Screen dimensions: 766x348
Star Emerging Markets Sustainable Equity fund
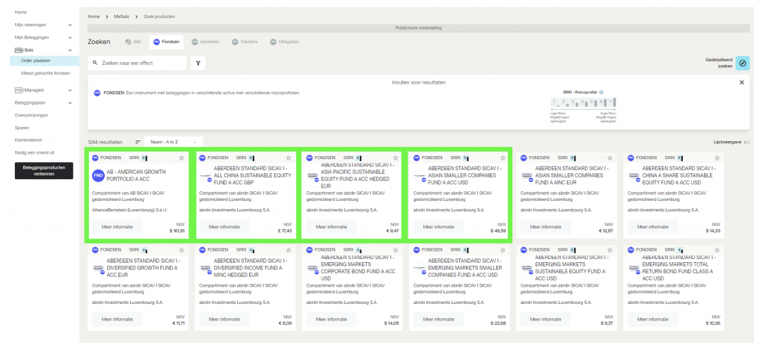pyautogui.click(x=610, y=250)
